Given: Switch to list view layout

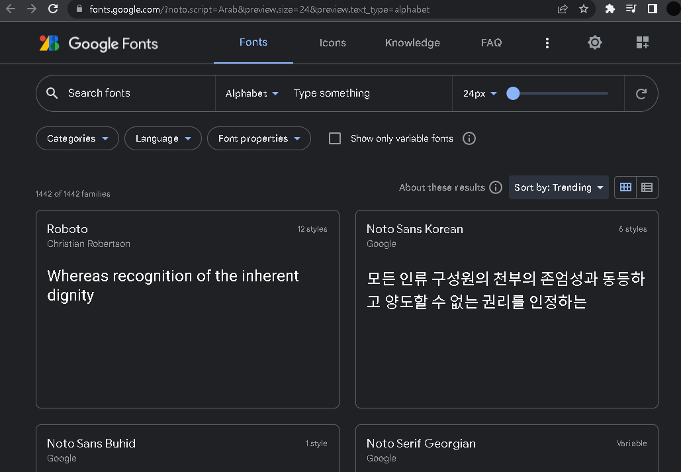Looking at the screenshot, I should (647, 187).
